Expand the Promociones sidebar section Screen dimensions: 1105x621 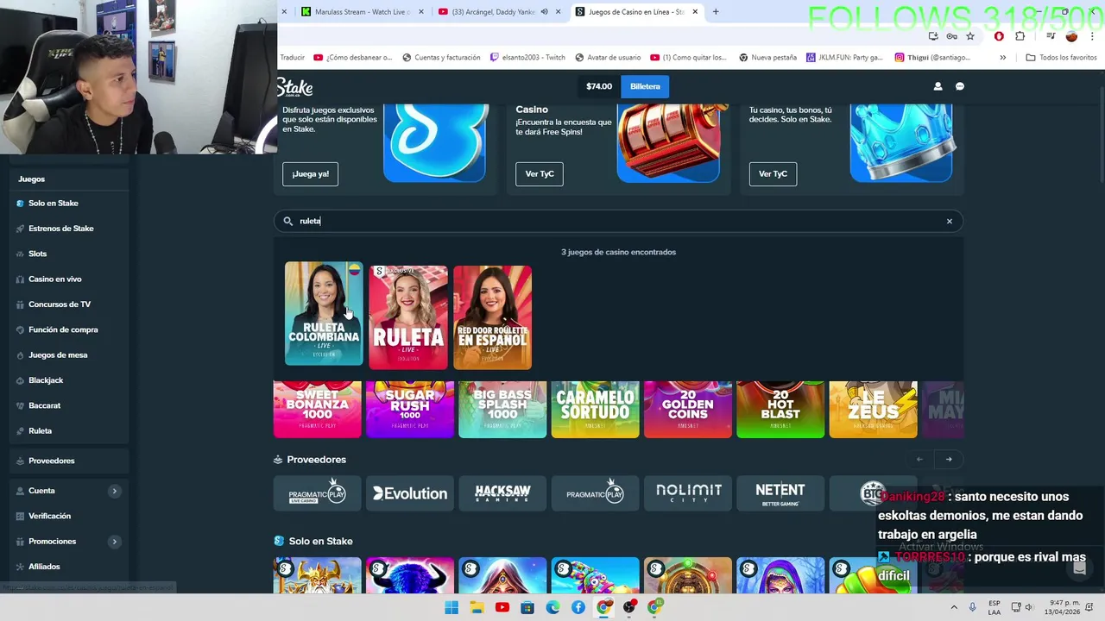[x=114, y=542]
